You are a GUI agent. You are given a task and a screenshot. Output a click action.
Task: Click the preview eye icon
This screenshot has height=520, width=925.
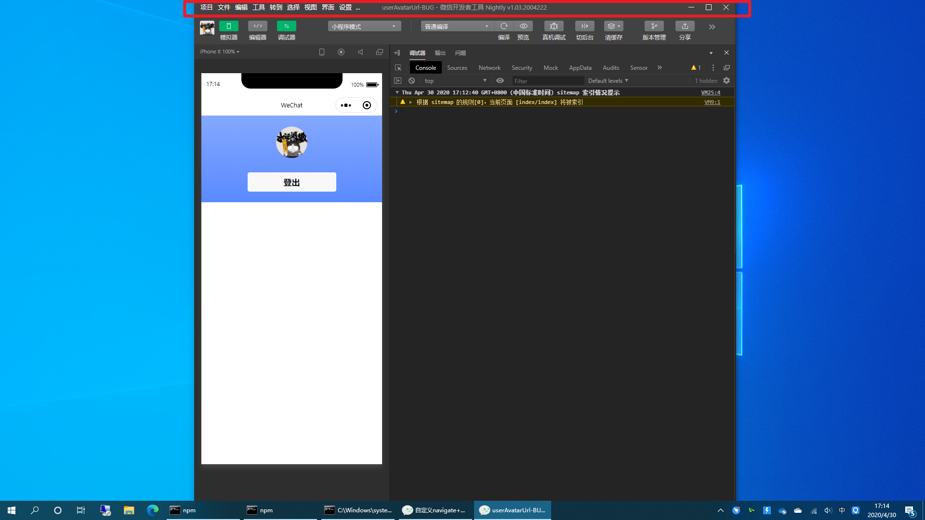[523, 26]
